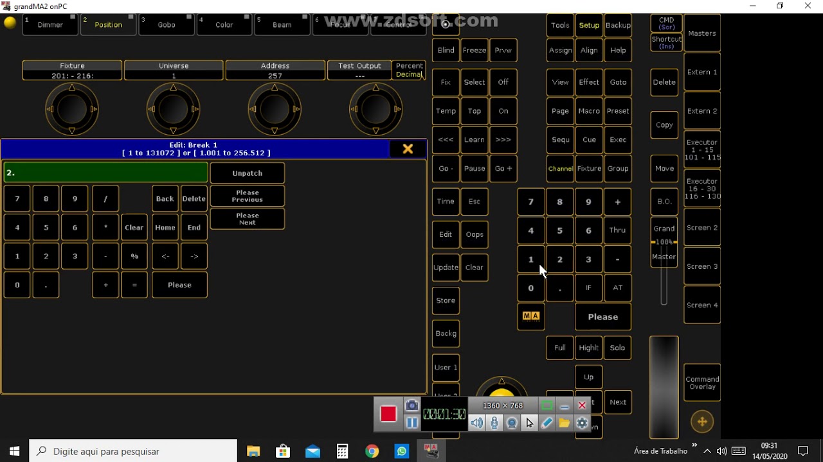823x462 pixels.
Task: Toggle the Percent/Decimal readout button
Action: [410, 70]
